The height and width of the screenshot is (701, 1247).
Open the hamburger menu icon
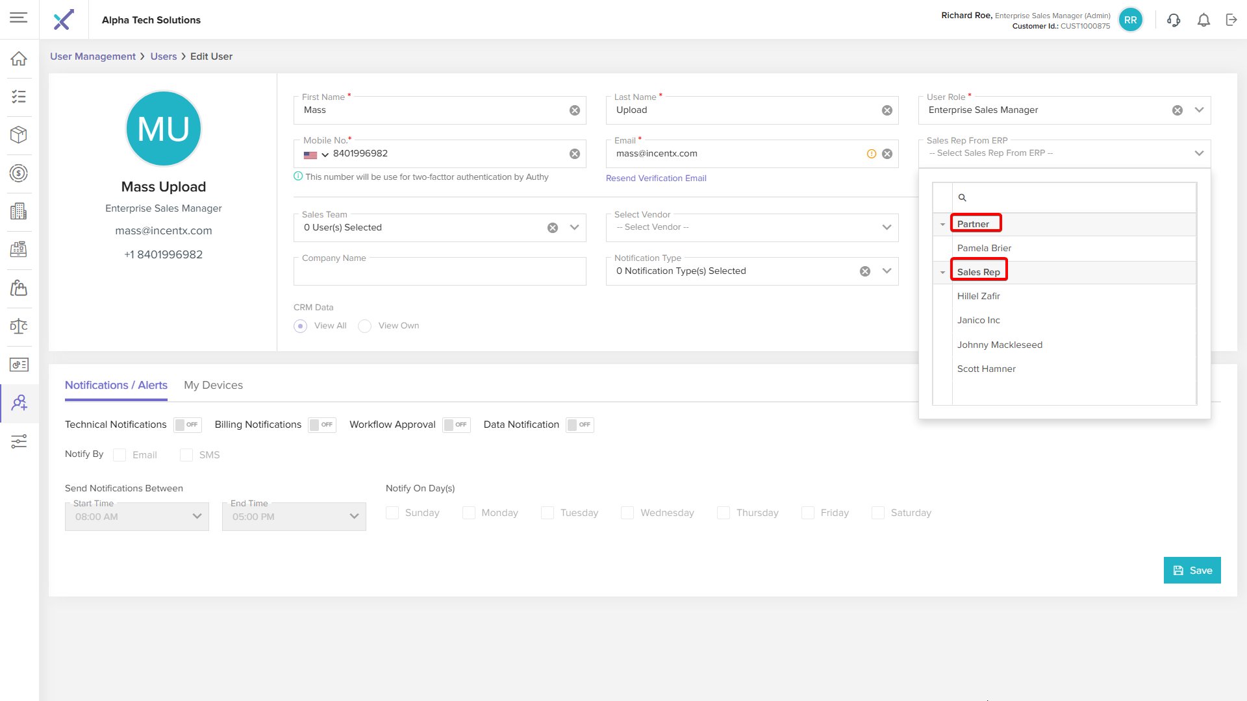tap(19, 18)
